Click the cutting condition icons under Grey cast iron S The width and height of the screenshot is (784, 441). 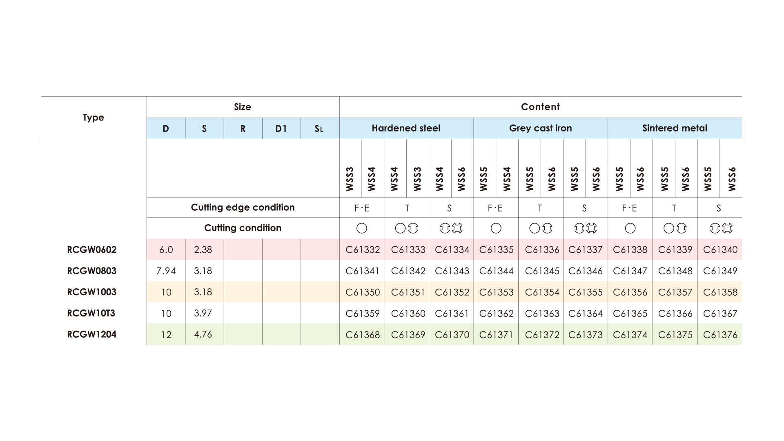click(586, 228)
